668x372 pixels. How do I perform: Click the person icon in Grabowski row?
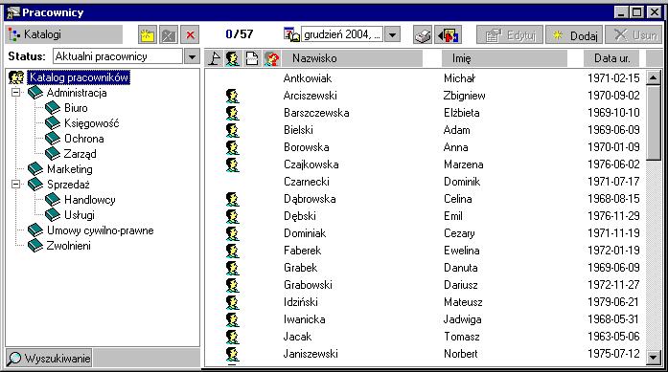233,285
